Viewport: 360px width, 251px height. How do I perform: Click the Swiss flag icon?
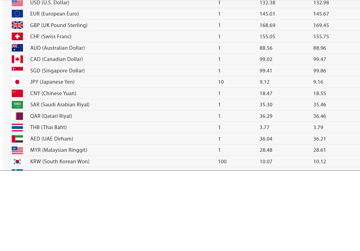pos(17,36)
